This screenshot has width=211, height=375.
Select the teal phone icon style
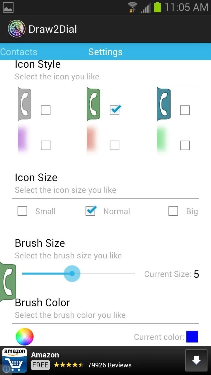tap(164, 104)
